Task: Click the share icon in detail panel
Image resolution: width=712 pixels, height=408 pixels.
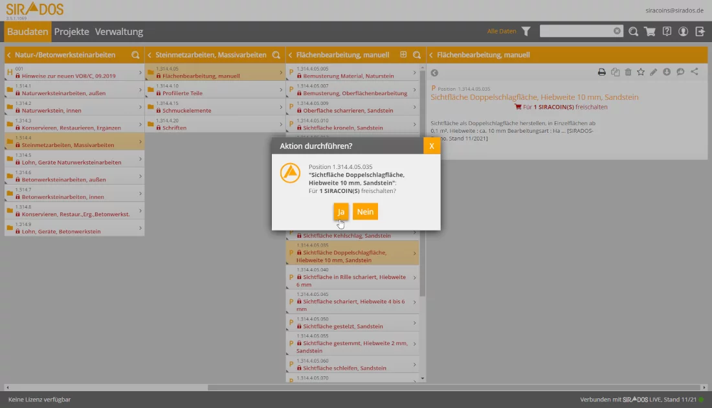Action: pyautogui.click(x=695, y=72)
